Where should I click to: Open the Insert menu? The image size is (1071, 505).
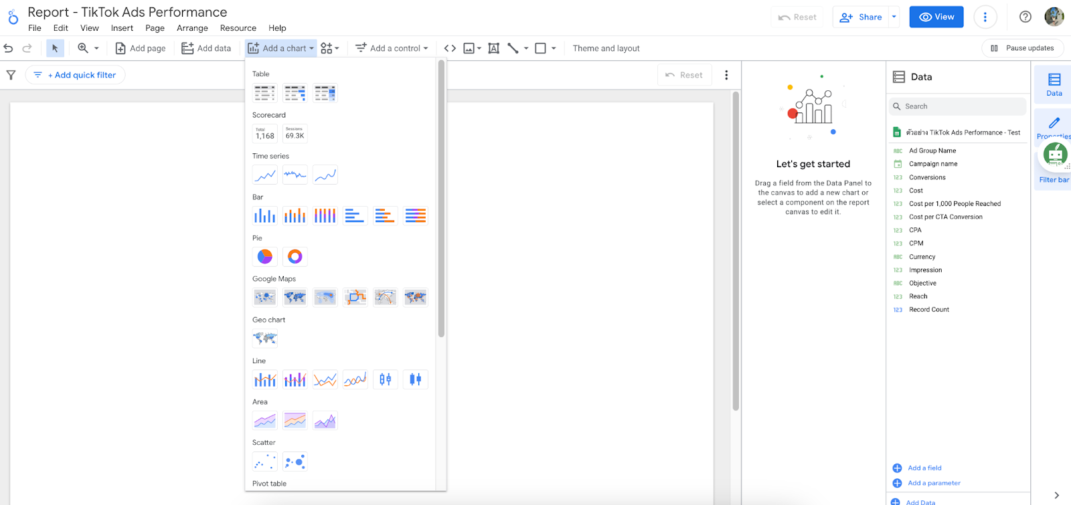[x=122, y=28]
